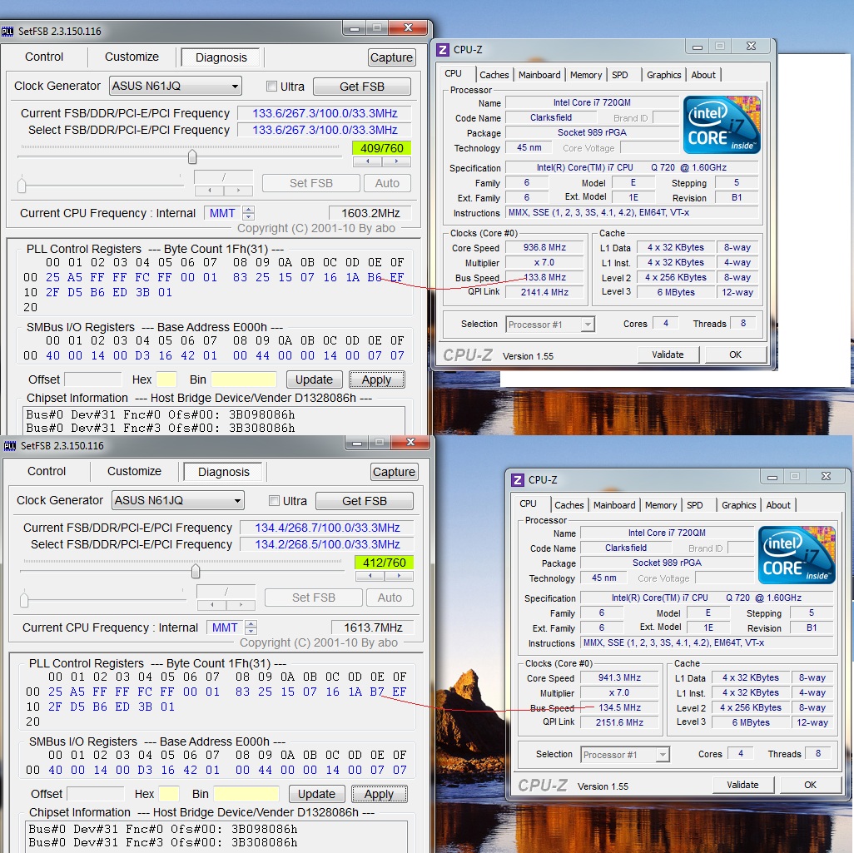Viewport: 854px width, 853px height.
Task: Click the CPU-Z purple Z icon in lower window
Action: (518, 480)
